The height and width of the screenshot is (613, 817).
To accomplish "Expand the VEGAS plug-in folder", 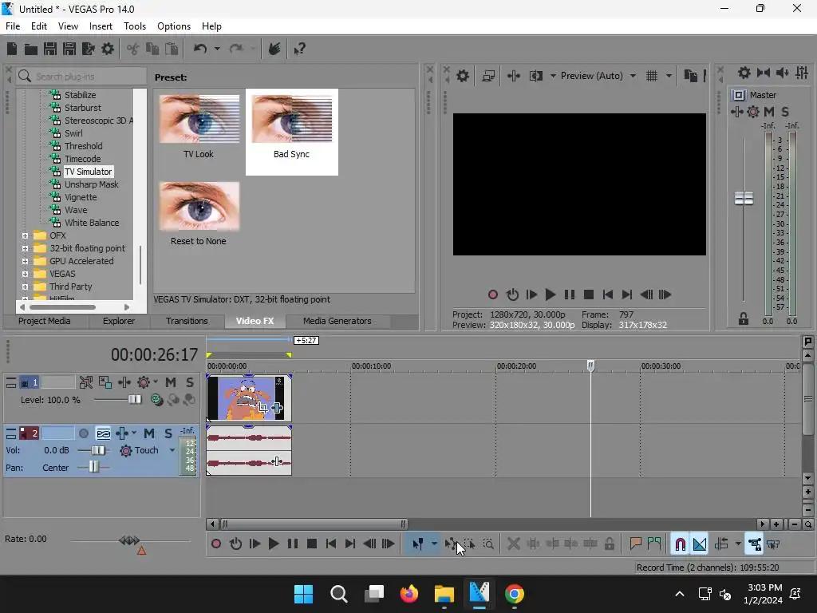I will [25, 274].
